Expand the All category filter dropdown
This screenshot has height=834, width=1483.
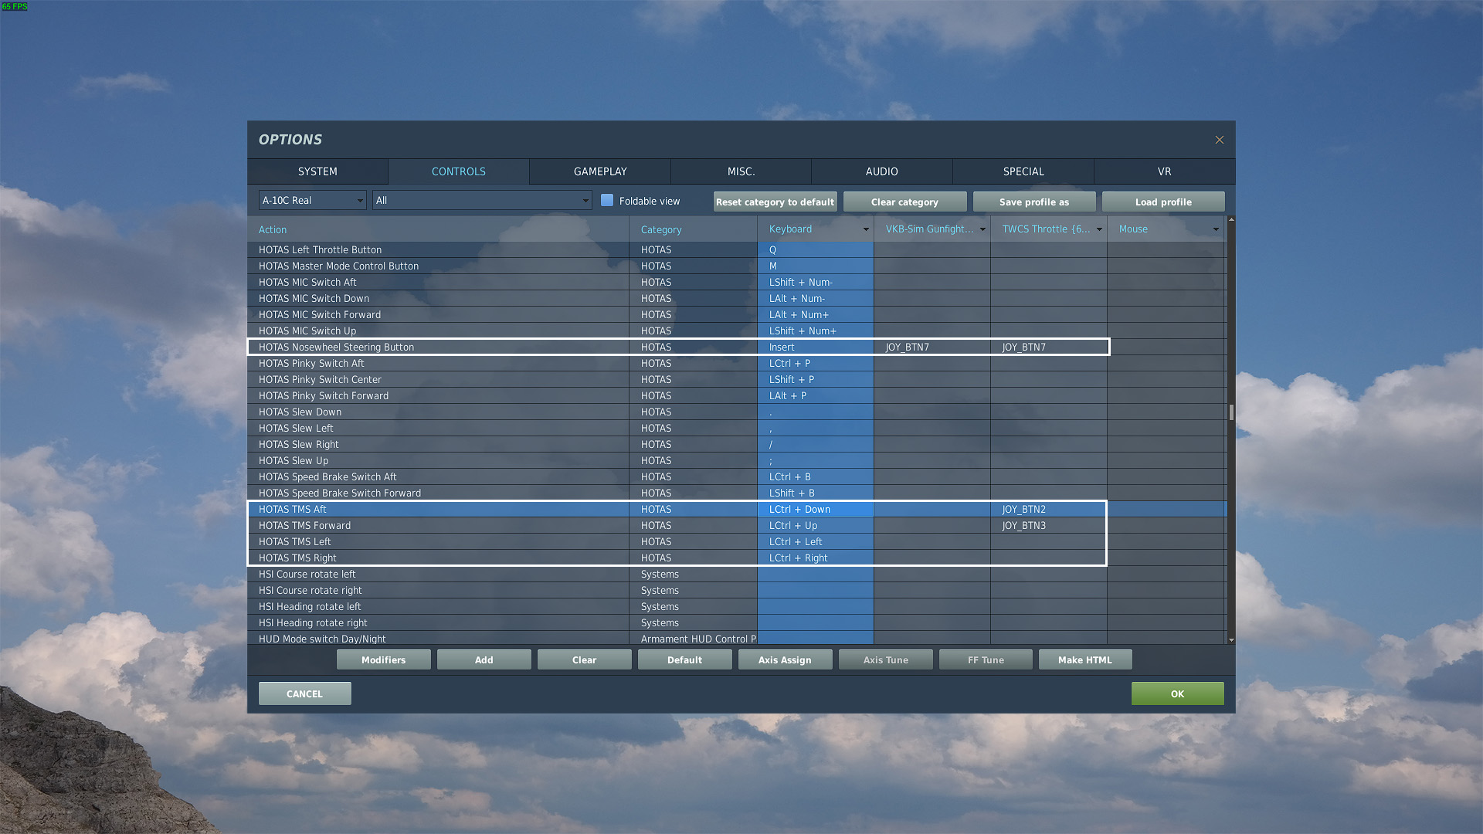coord(482,201)
